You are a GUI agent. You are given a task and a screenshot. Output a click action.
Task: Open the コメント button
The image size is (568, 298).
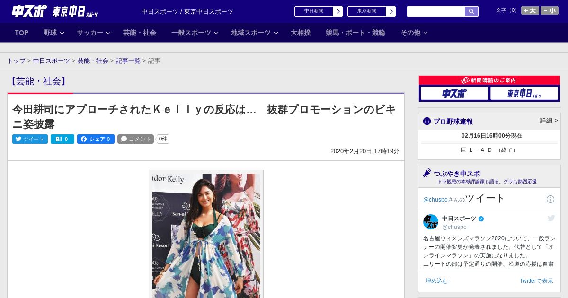click(x=136, y=139)
